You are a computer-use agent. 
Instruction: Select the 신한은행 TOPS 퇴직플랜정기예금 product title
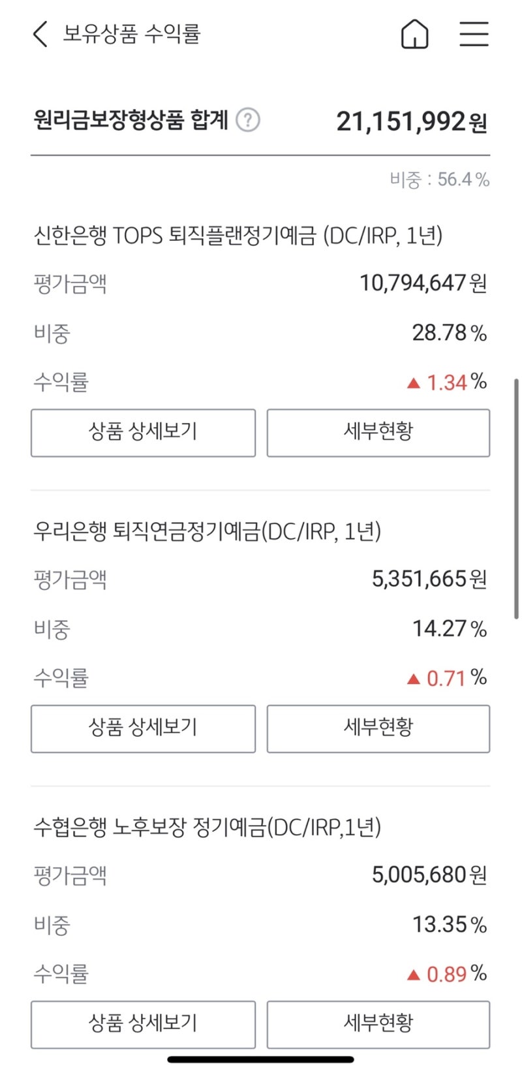point(238,235)
